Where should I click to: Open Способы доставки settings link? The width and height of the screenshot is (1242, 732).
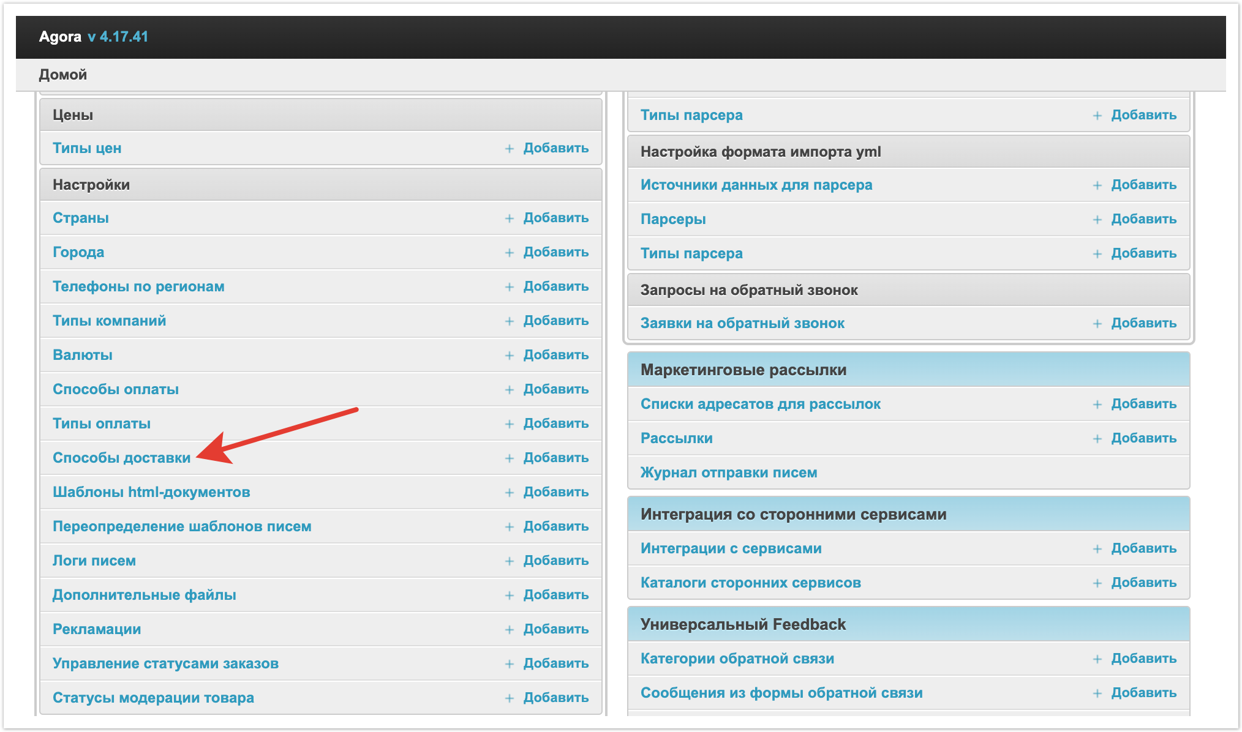coord(121,458)
